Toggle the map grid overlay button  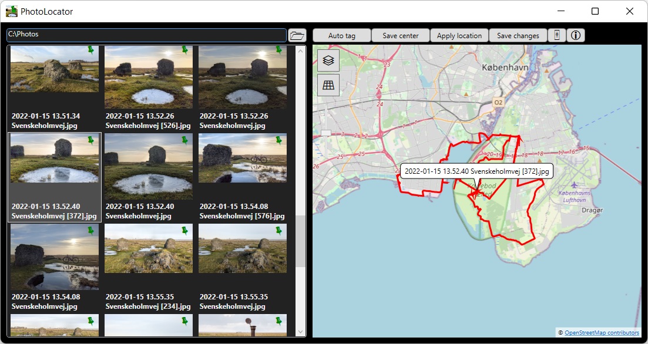pyautogui.click(x=328, y=85)
